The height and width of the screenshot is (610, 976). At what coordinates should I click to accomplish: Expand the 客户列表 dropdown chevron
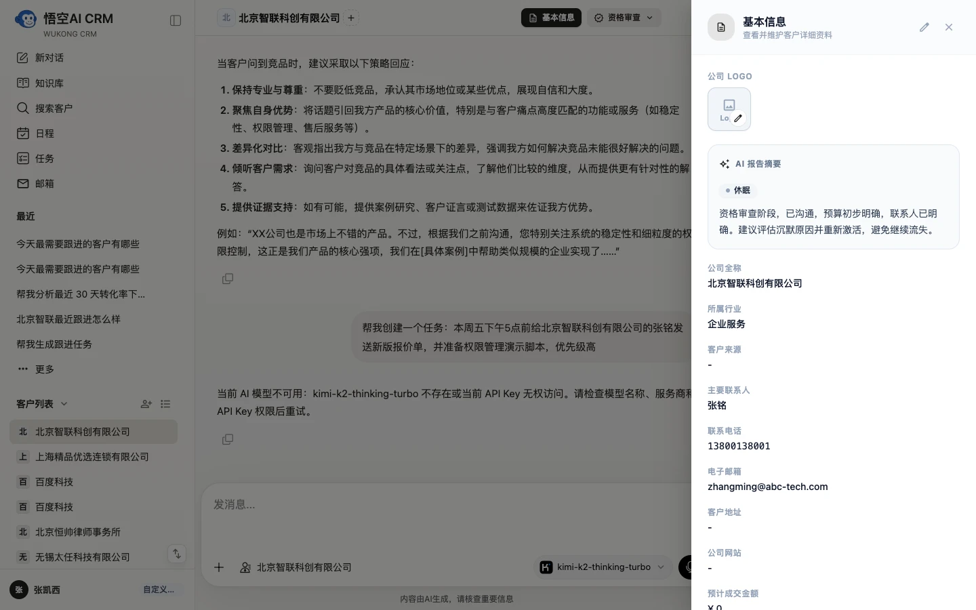click(x=64, y=404)
